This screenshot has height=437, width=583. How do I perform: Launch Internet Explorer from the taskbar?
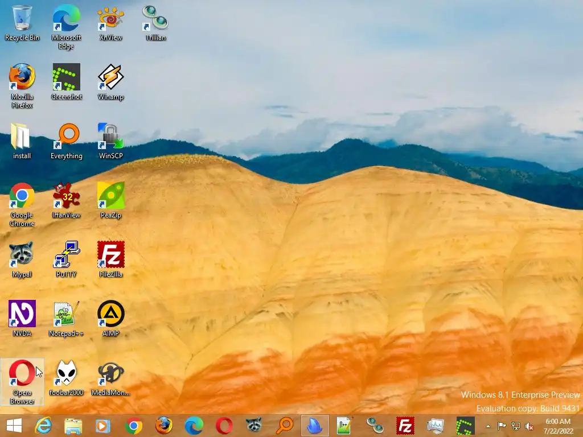pyautogui.click(x=43, y=426)
